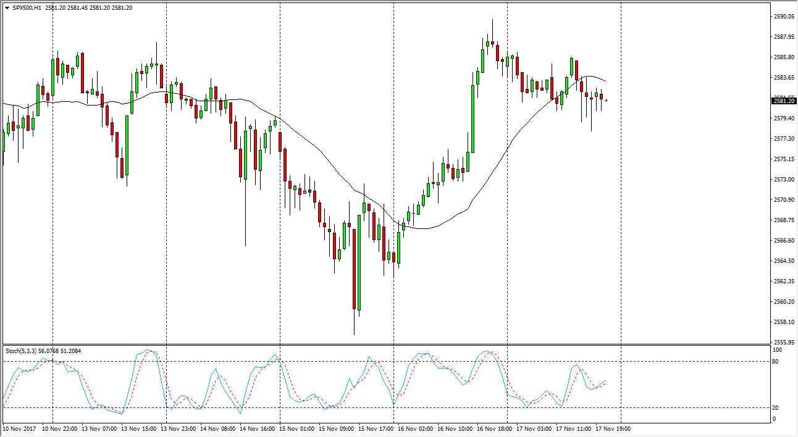
Task: Click the last candle beside the price tag
Action: [x=606, y=101]
